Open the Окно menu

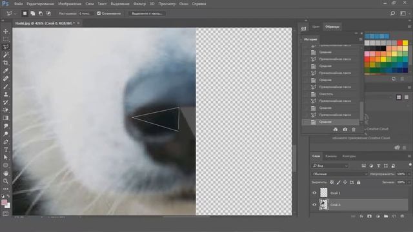[x=183, y=4]
